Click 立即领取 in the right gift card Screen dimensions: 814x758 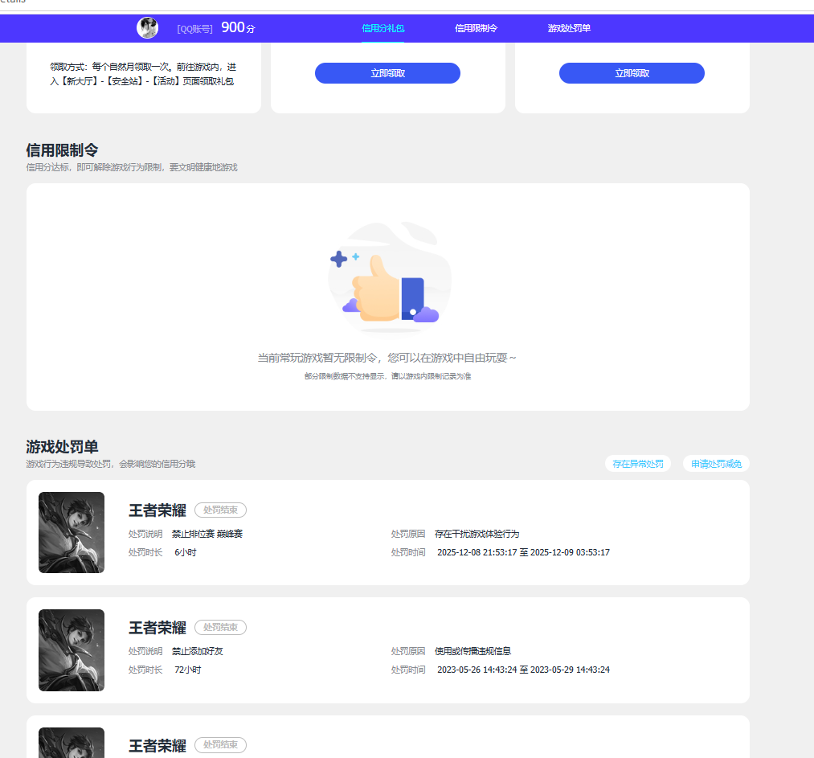[x=632, y=73]
